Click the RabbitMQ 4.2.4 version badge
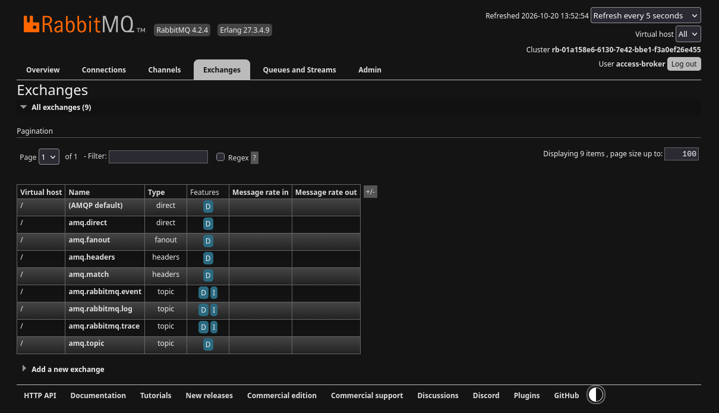The height and width of the screenshot is (413, 719). 182,30
